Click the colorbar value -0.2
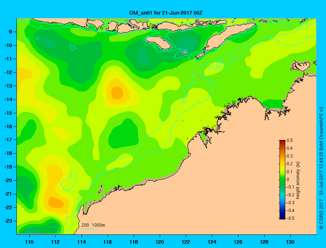326x248 pixels. (291, 195)
